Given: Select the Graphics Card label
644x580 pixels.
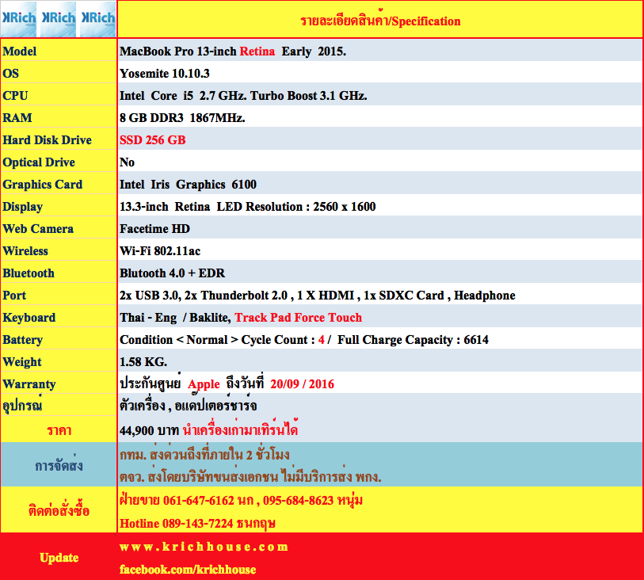Looking at the screenshot, I should pyautogui.click(x=59, y=185).
